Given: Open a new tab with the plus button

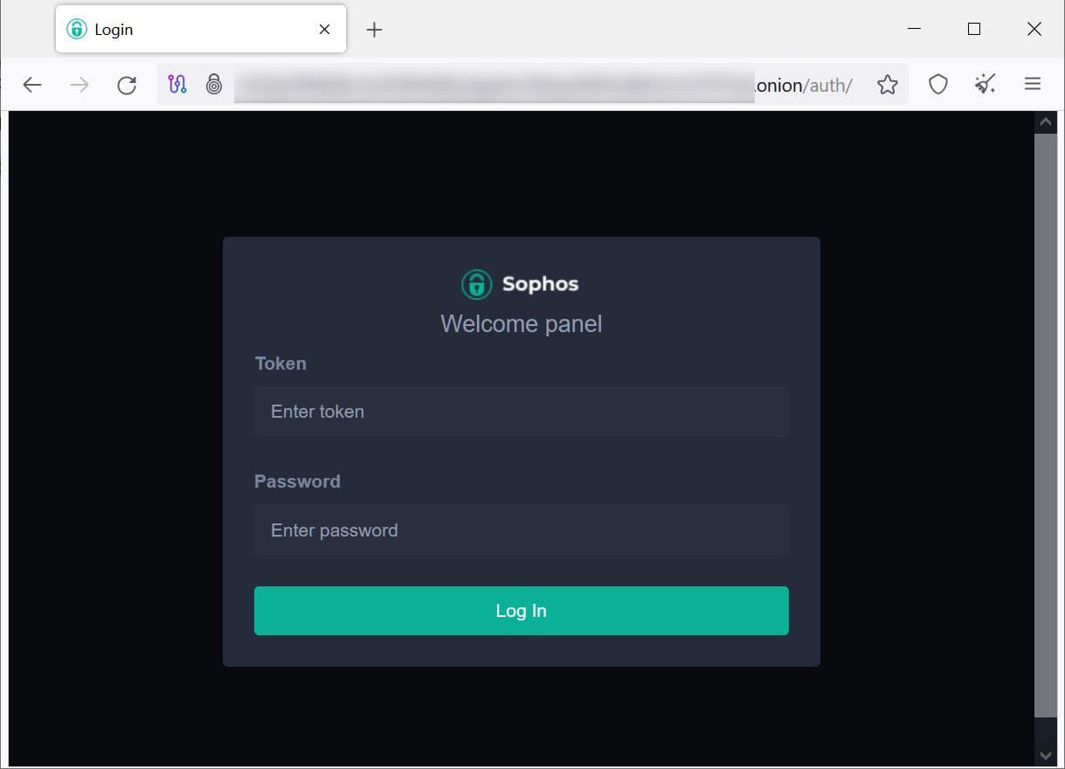Looking at the screenshot, I should [x=374, y=29].
